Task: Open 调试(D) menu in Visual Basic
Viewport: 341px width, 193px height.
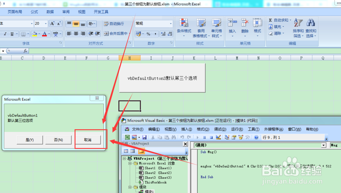Action: (x=220, y=129)
